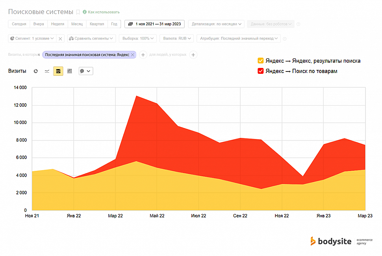
Task: Click the green info icon before 'Как использовать'
Action: click(x=85, y=12)
